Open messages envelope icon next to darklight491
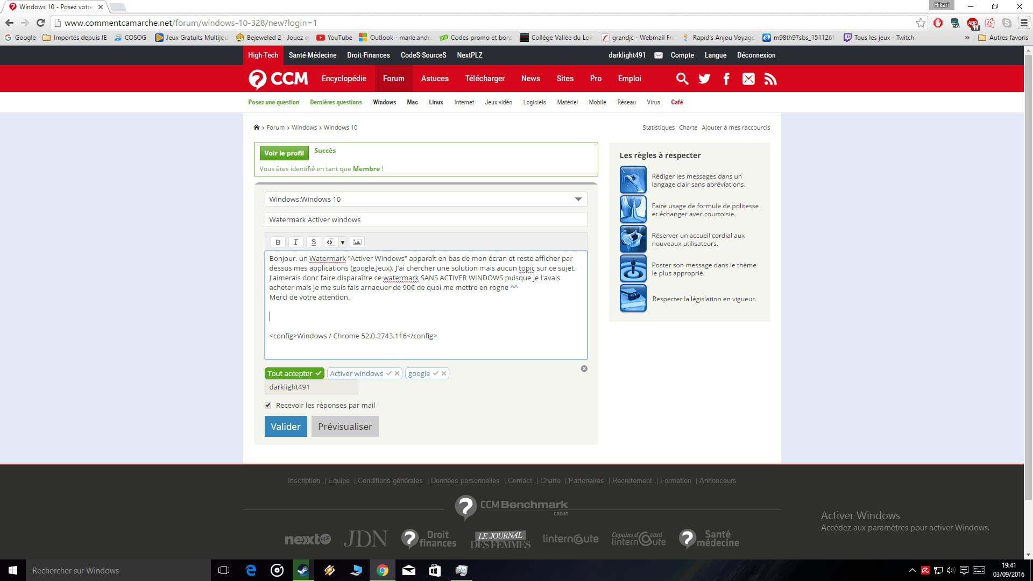Screen dimensions: 1033x581 pyautogui.click(x=658, y=55)
